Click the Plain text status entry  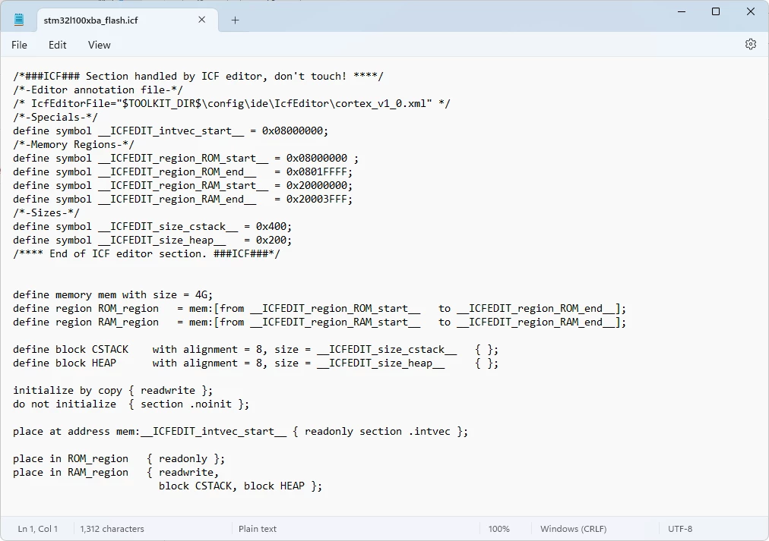click(x=258, y=529)
